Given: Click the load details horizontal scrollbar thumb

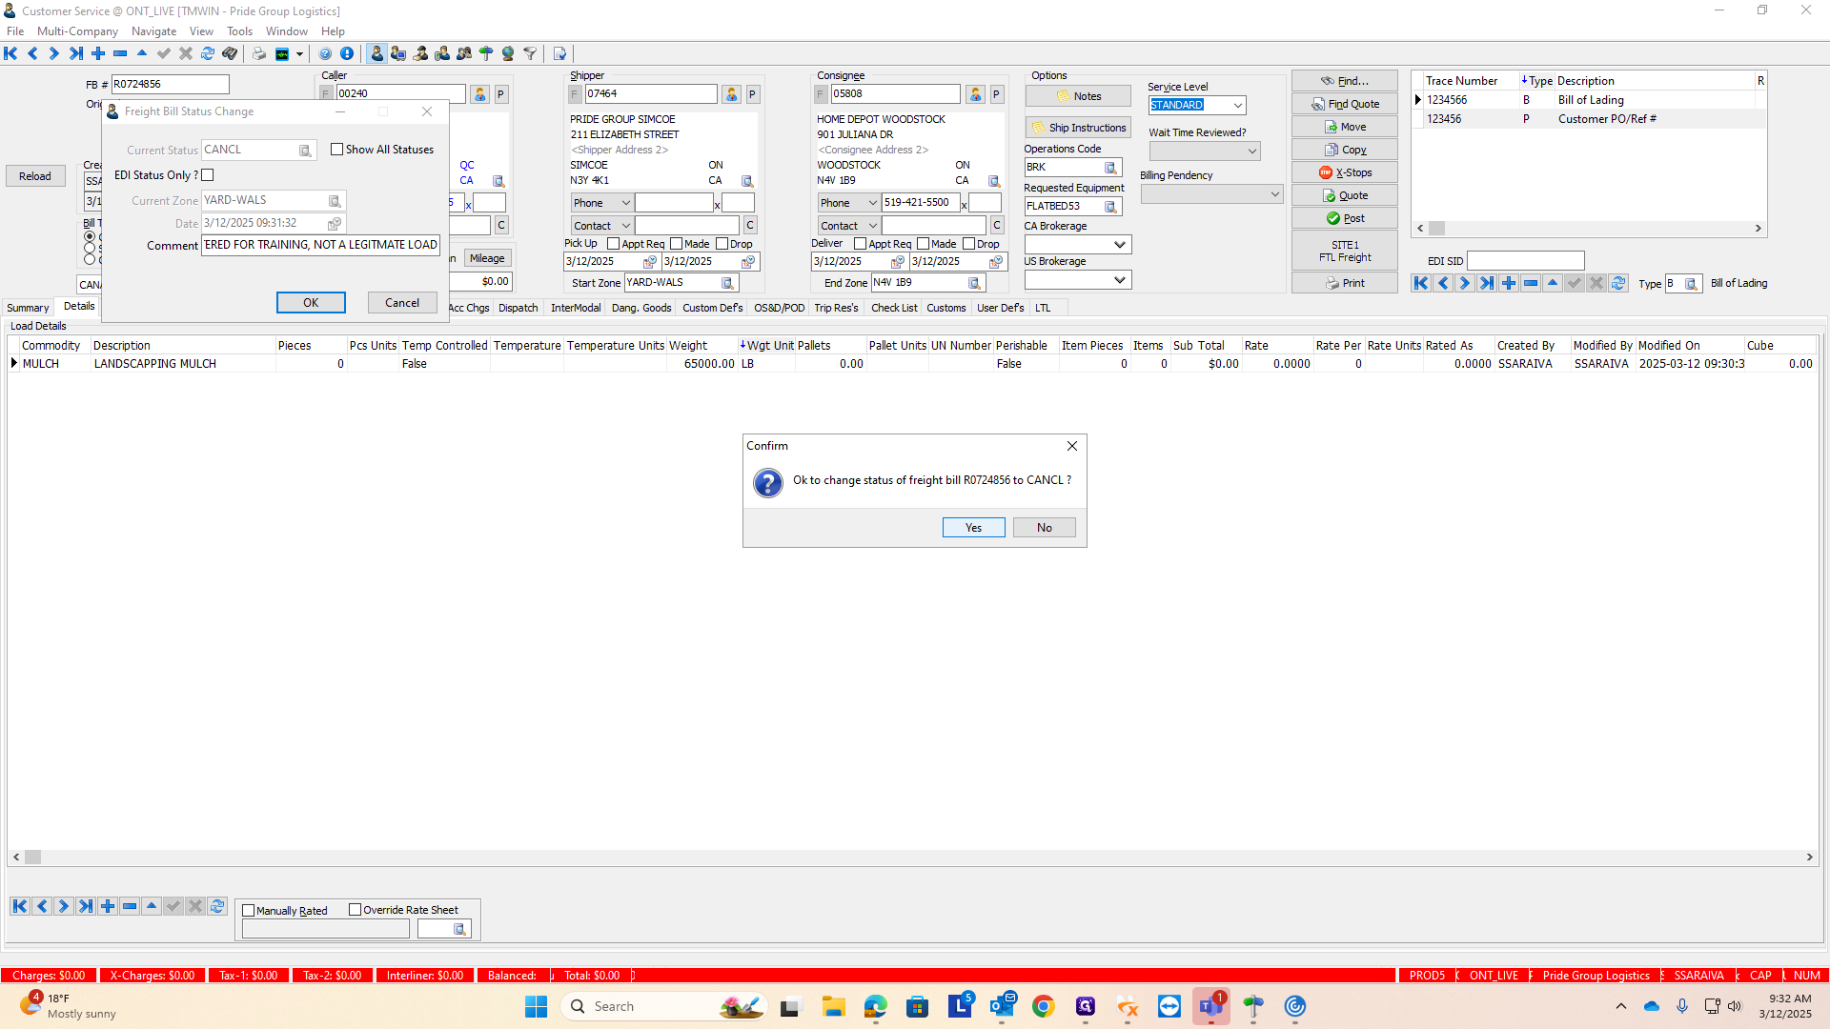Looking at the screenshot, I should pos(33,857).
